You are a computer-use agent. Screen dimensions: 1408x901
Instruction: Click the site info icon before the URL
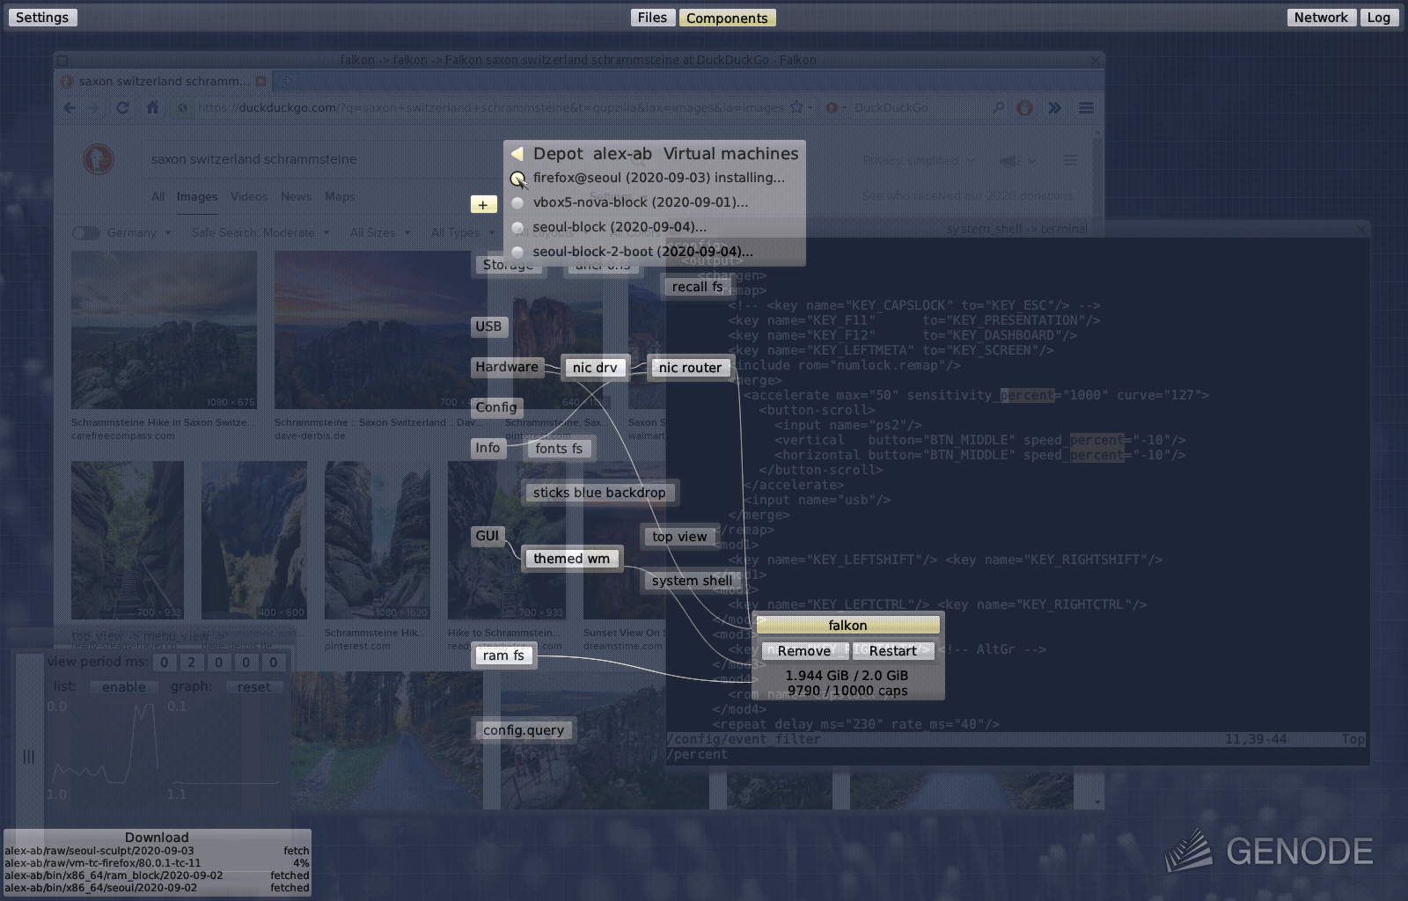click(x=182, y=107)
